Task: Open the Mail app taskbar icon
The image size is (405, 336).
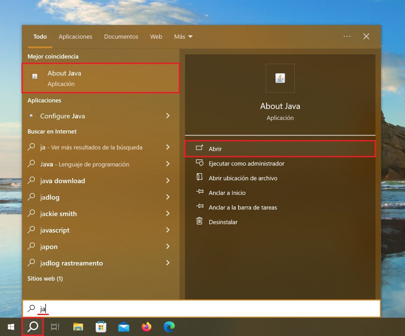Action: pos(124,327)
